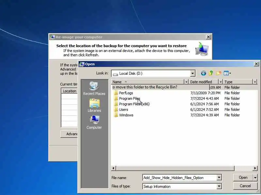
Task: Sort by the Type column header
Action: point(238,82)
